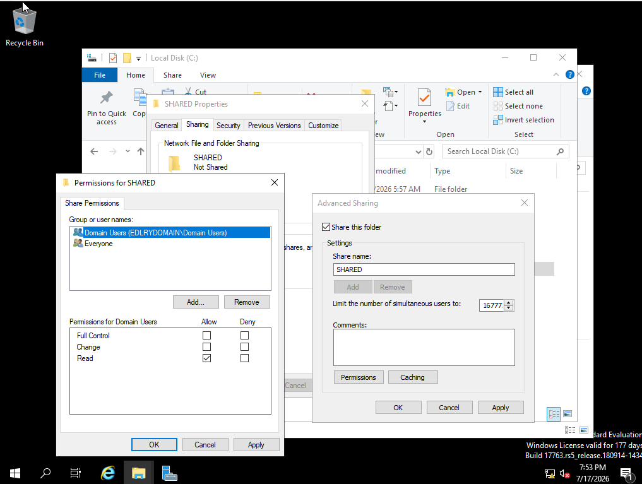Click the Explorer Help question mark

(x=569, y=74)
